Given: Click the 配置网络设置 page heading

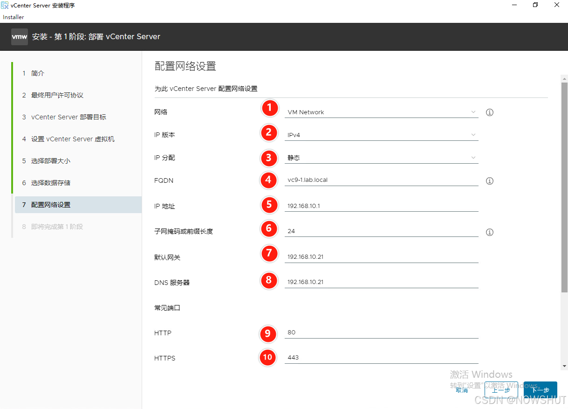Looking at the screenshot, I should [185, 66].
